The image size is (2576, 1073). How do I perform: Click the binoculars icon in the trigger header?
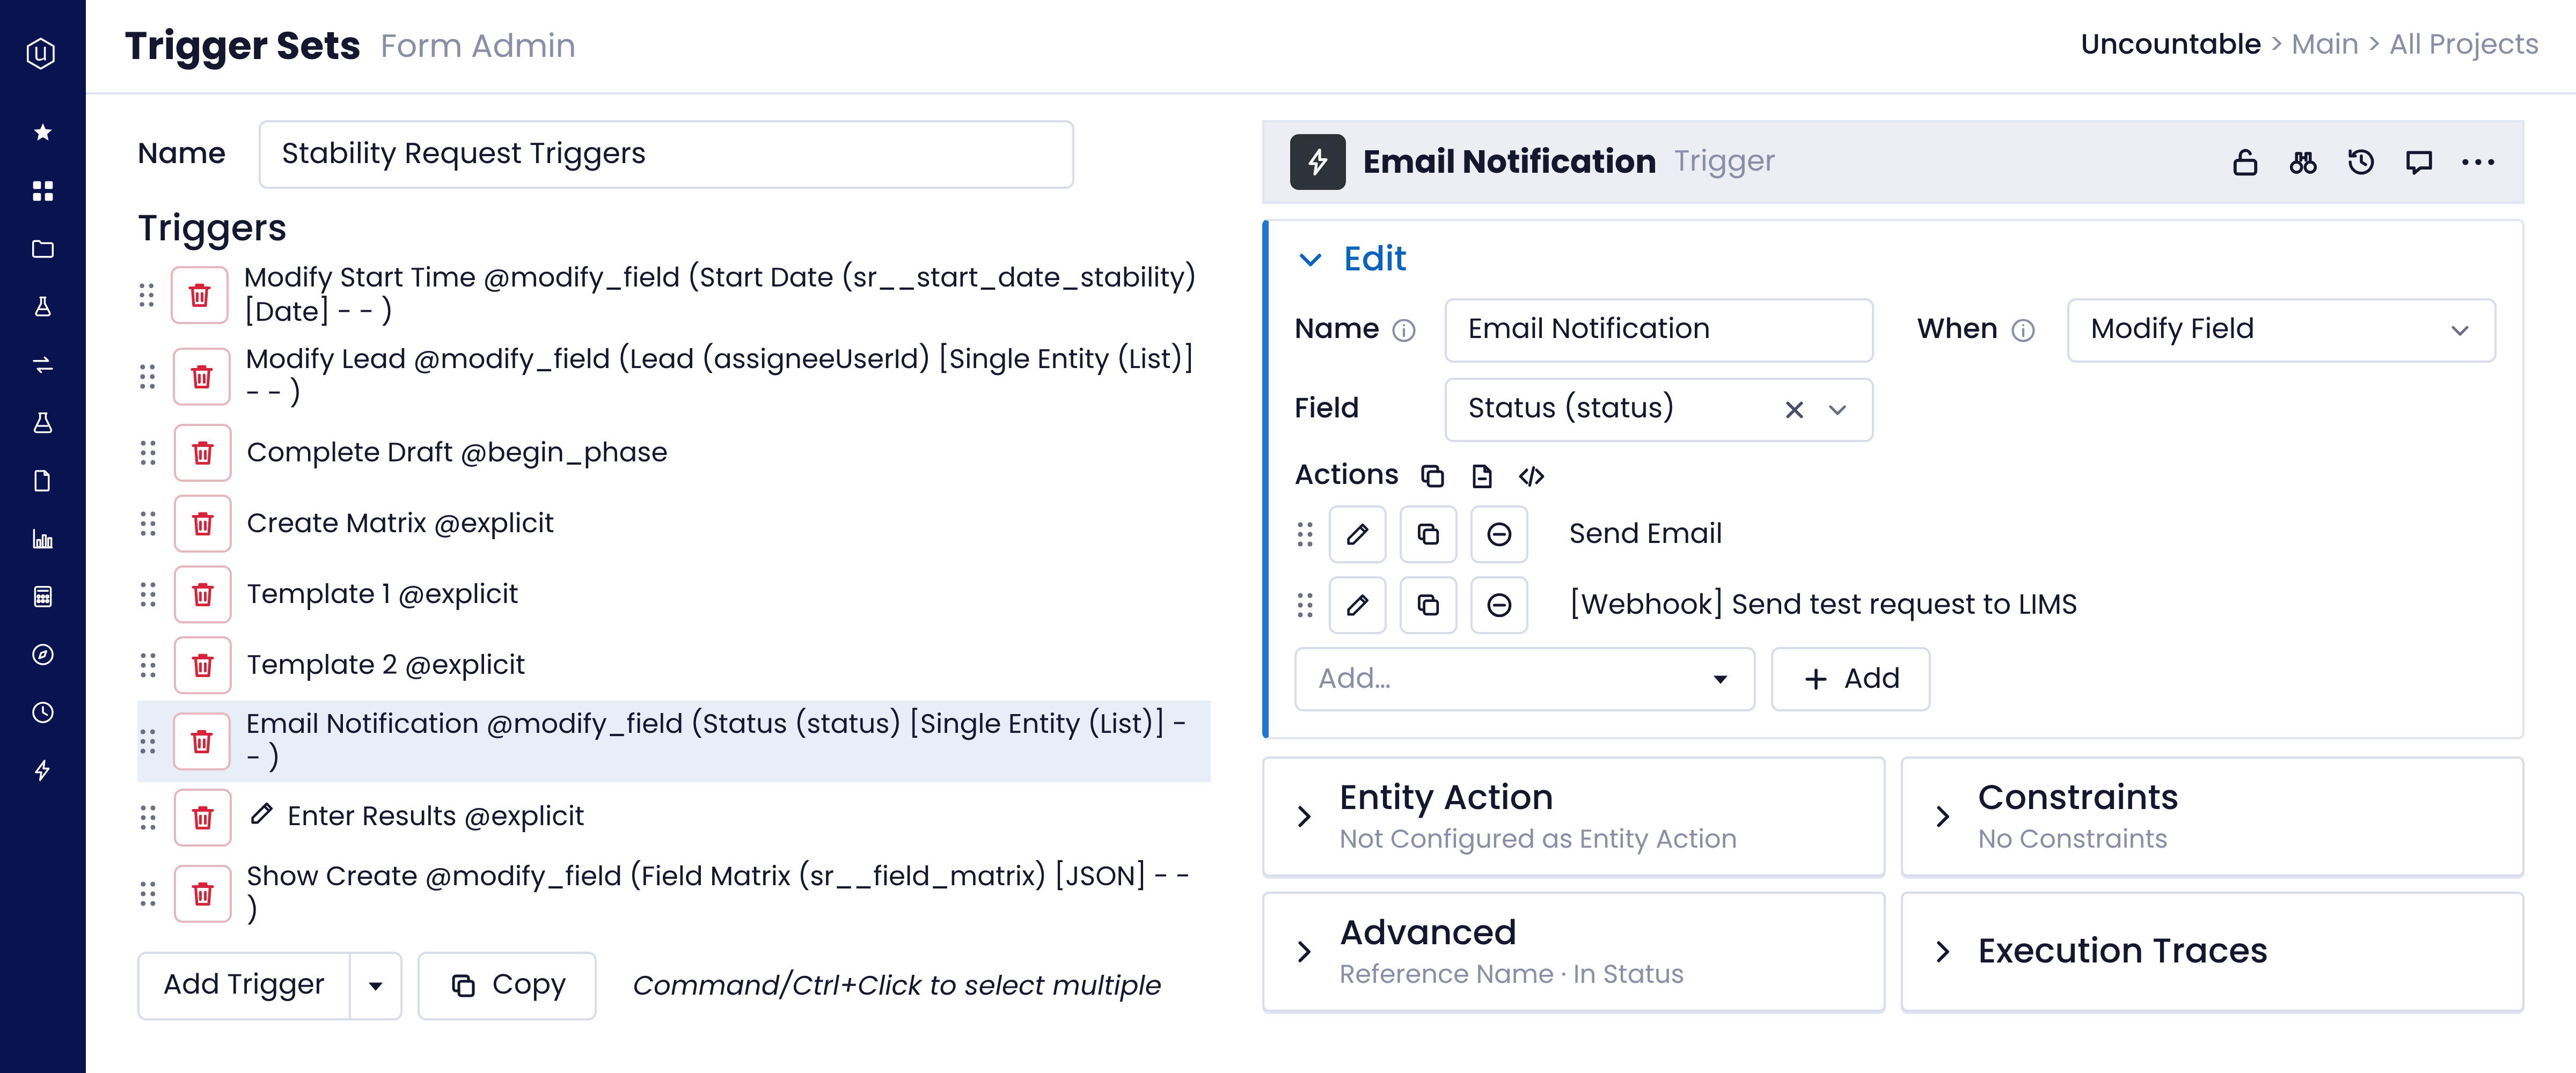(2303, 162)
